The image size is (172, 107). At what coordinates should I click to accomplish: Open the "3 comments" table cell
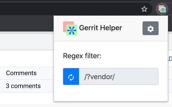tap(23, 86)
